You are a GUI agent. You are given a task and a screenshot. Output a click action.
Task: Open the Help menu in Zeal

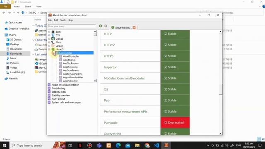[70, 20]
